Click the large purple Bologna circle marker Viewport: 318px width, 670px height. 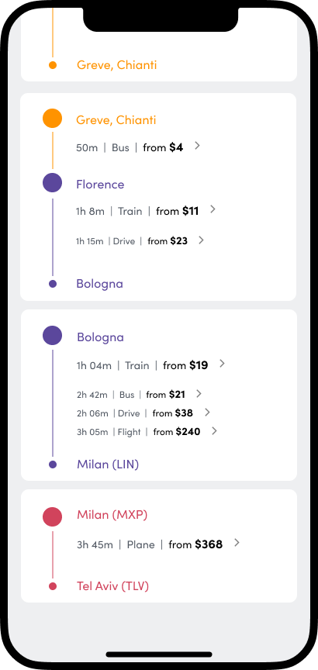click(53, 336)
